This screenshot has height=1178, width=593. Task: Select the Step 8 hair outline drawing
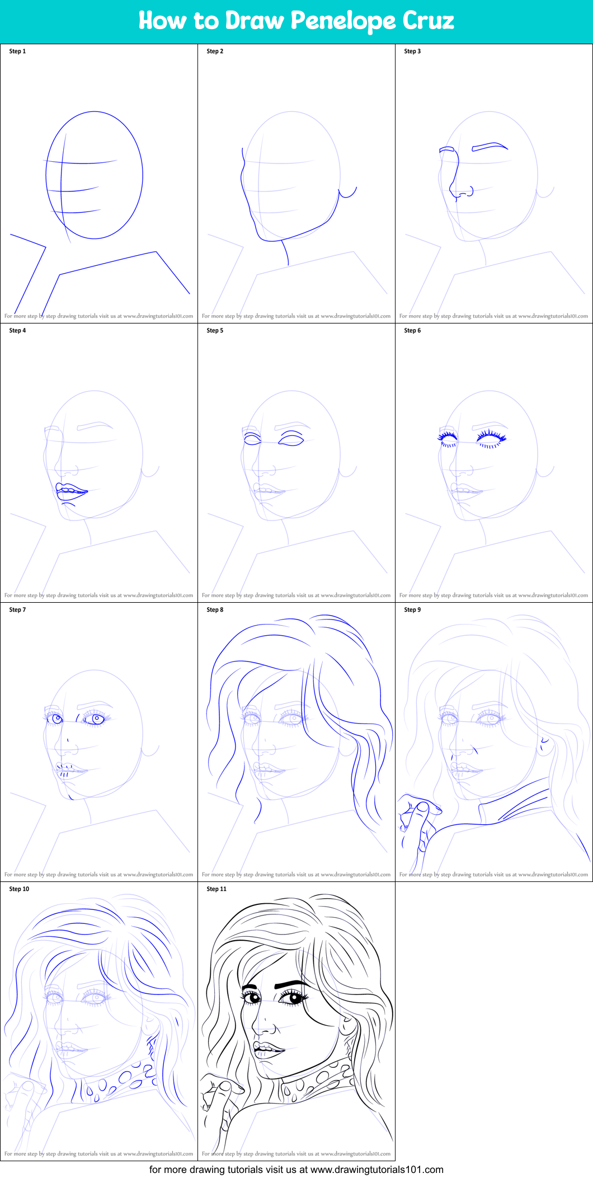click(x=296, y=743)
